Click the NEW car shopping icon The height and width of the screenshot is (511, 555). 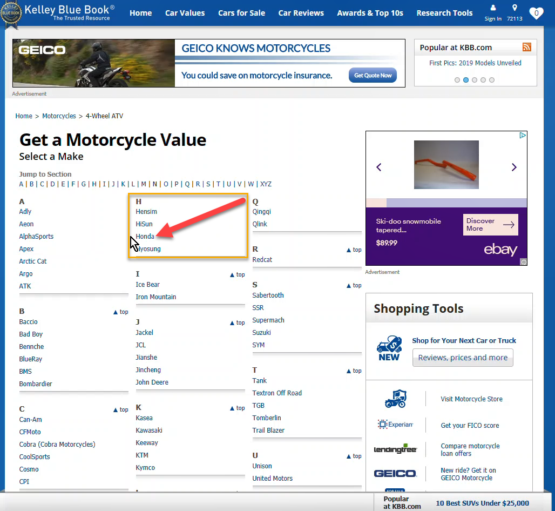pos(389,348)
